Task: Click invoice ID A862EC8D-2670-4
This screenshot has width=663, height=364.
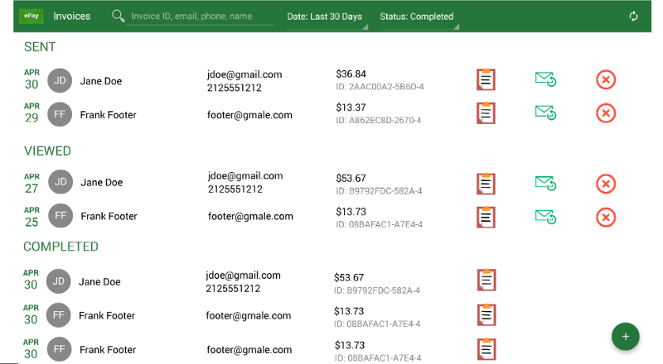Action: (379, 120)
